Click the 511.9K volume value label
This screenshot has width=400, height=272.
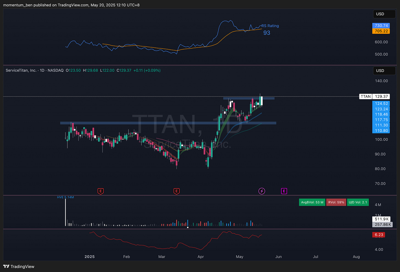(382, 219)
